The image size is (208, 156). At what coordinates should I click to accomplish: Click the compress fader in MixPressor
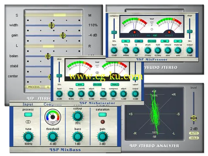click(114, 32)
